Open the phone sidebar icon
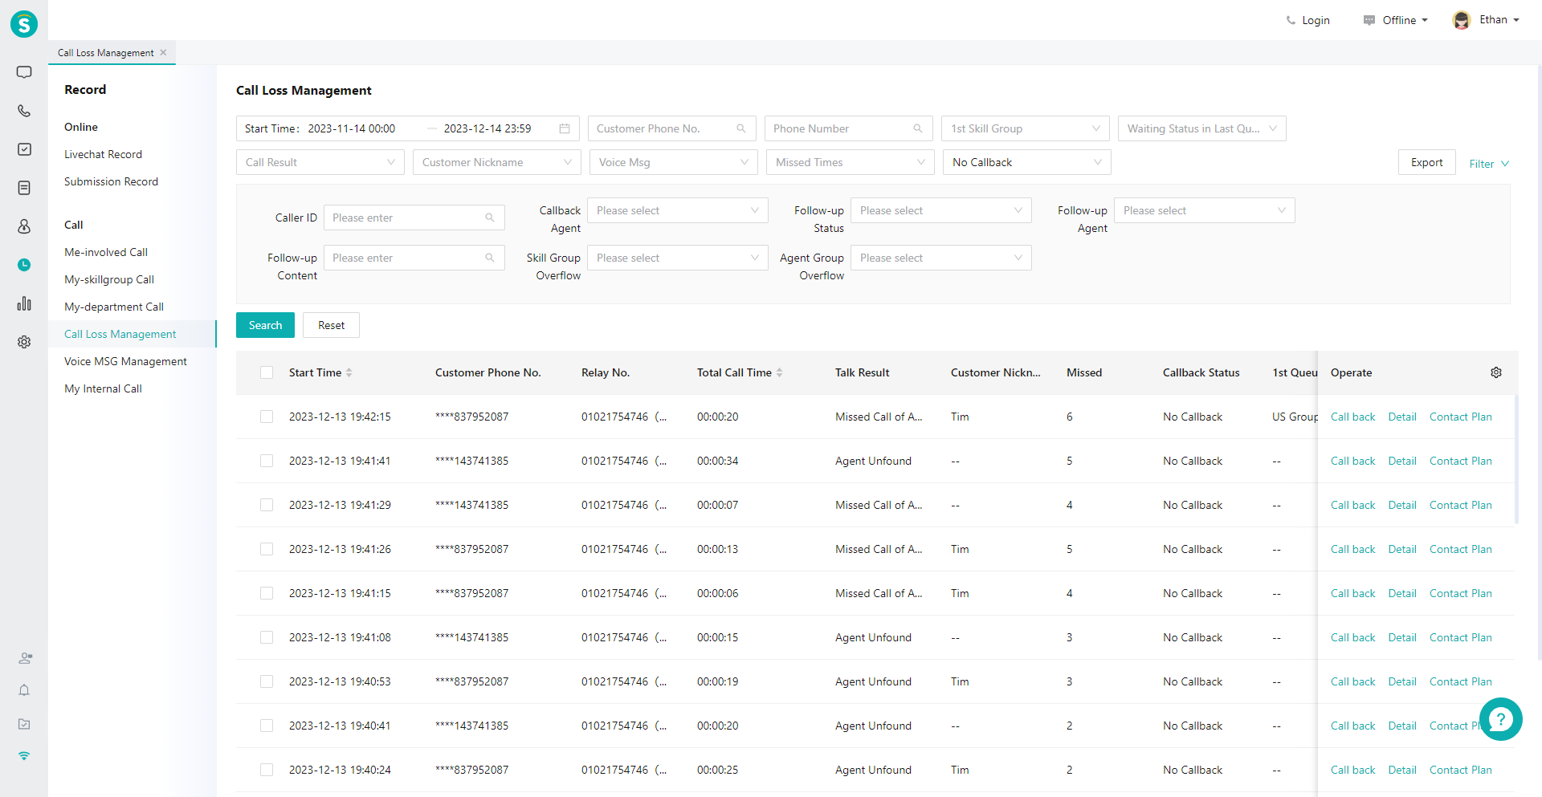Viewport: 1542px width, 797px height. pyautogui.click(x=24, y=111)
